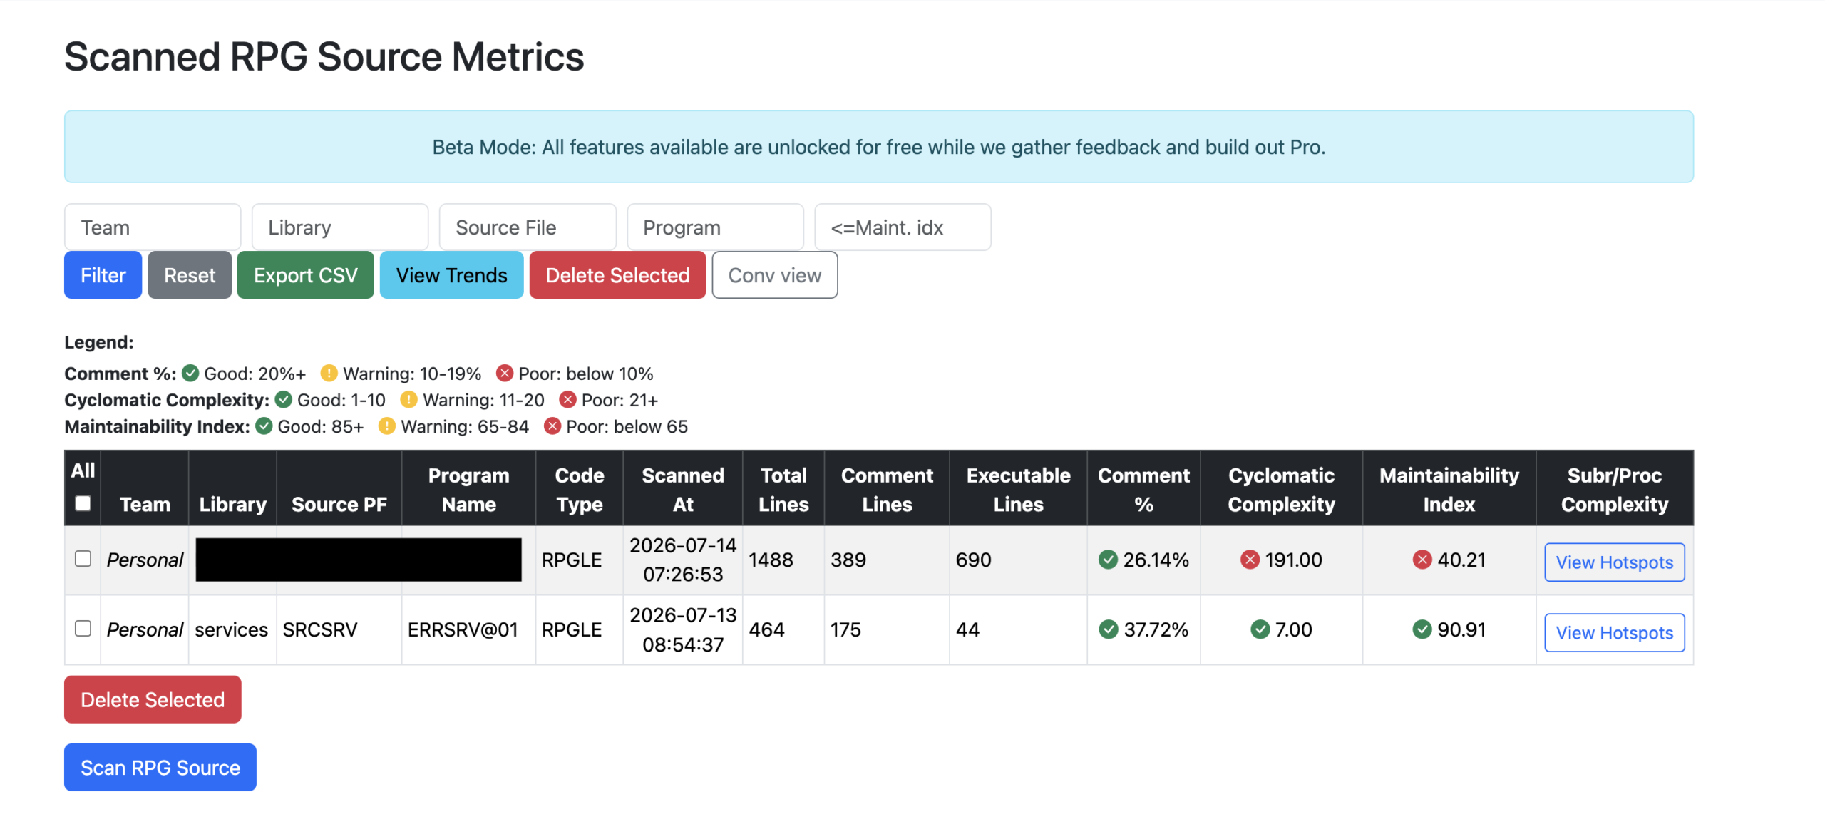Screen dimensions: 1825x834
Task: Click red poor icon beside 40.21
Action: click(x=1422, y=560)
